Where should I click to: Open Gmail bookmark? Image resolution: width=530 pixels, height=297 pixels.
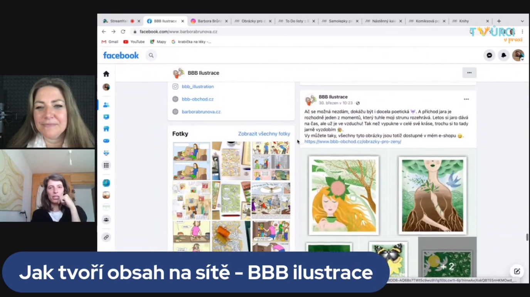click(x=110, y=42)
